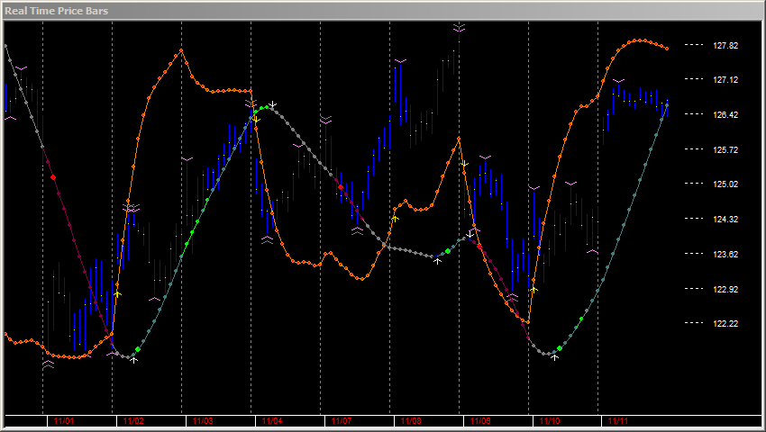
Task: Click the large green dot in the 11/08 session
Action: point(448,251)
